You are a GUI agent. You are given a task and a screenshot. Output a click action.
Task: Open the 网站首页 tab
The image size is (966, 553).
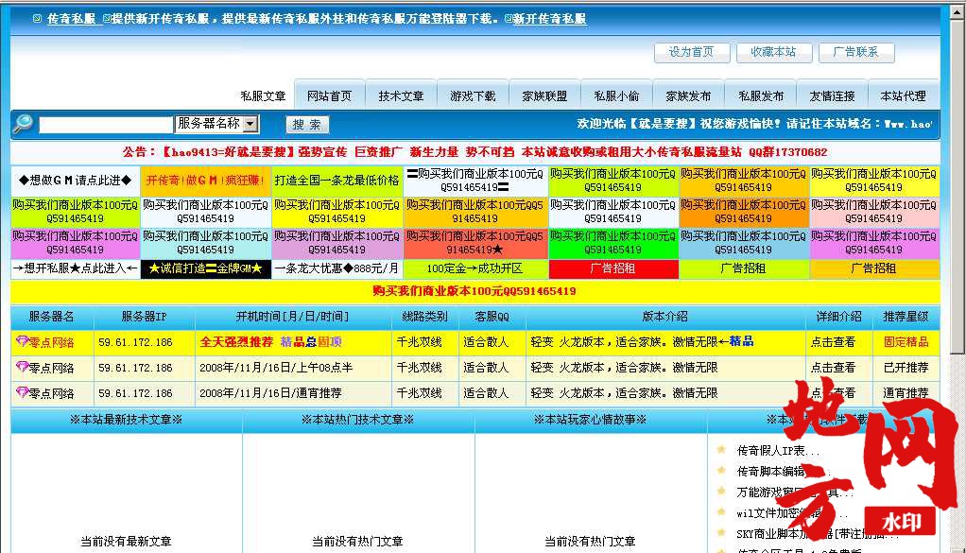point(330,95)
